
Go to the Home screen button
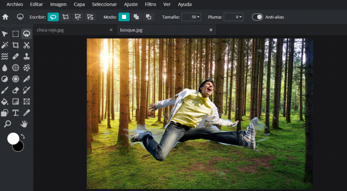coord(5,17)
